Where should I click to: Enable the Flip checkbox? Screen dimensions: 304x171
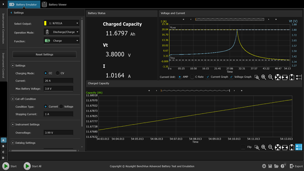(243, 147)
